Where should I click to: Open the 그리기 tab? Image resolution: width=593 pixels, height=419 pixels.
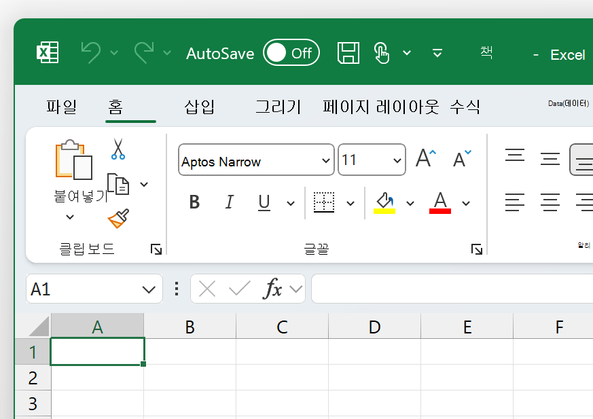point(278,107)
